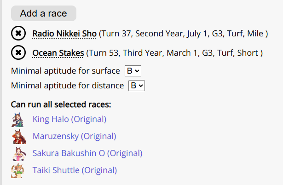
Task: Remove the Ocean Stakes race
Action: [18, 52]
